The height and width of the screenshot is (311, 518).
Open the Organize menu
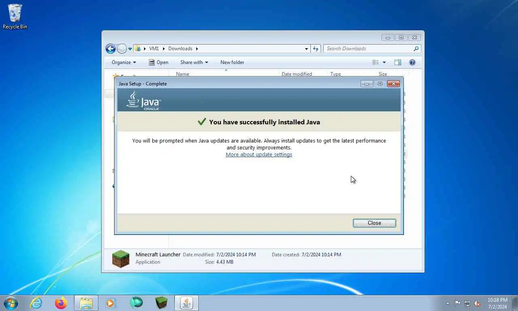point(124,62)
